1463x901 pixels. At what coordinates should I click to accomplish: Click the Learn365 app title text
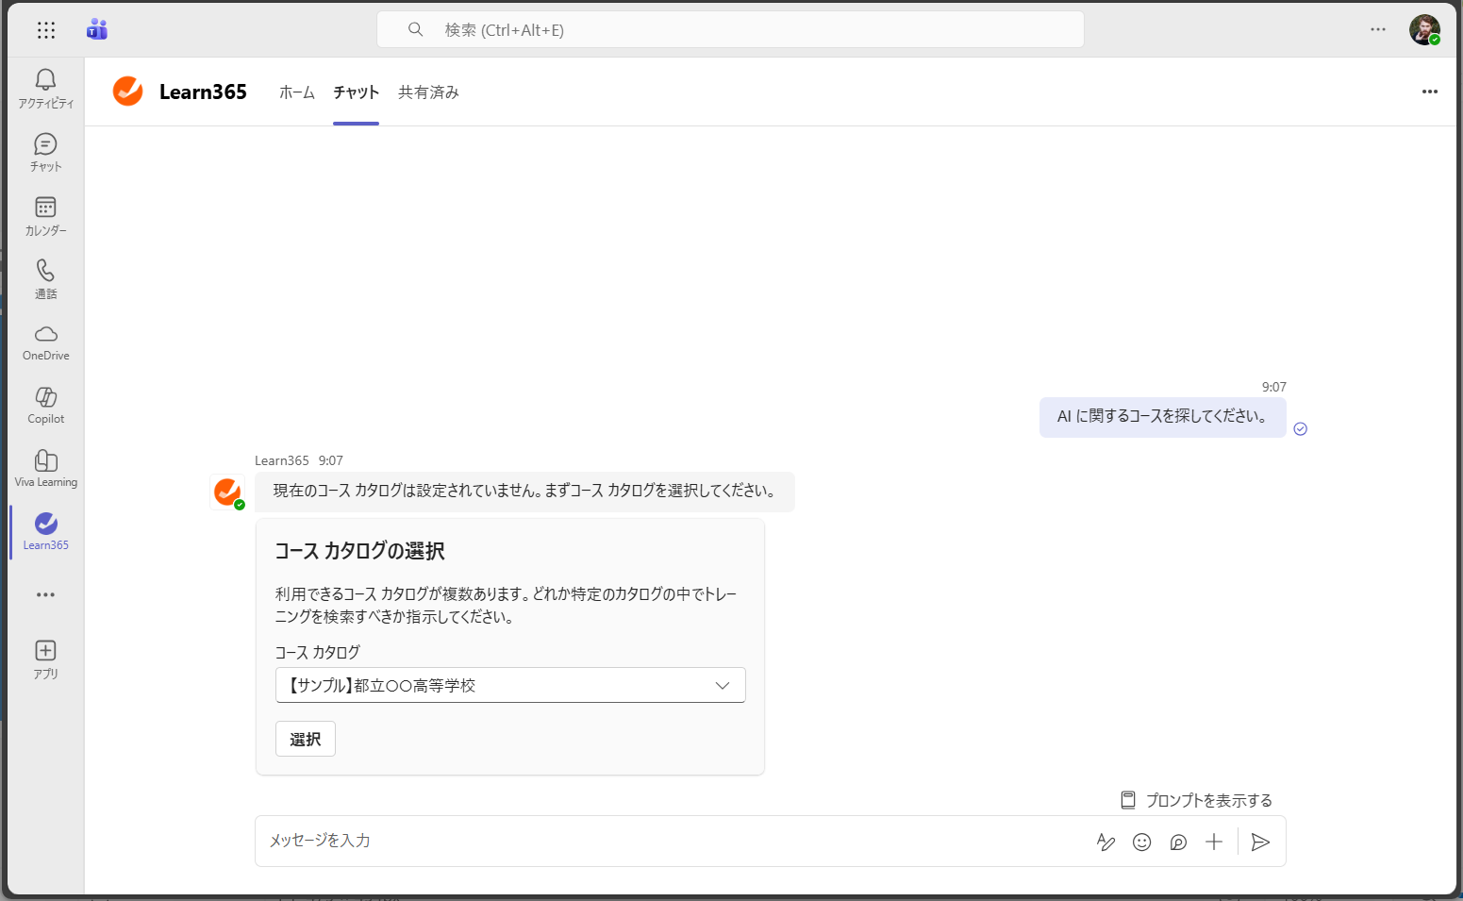(203, 92)
